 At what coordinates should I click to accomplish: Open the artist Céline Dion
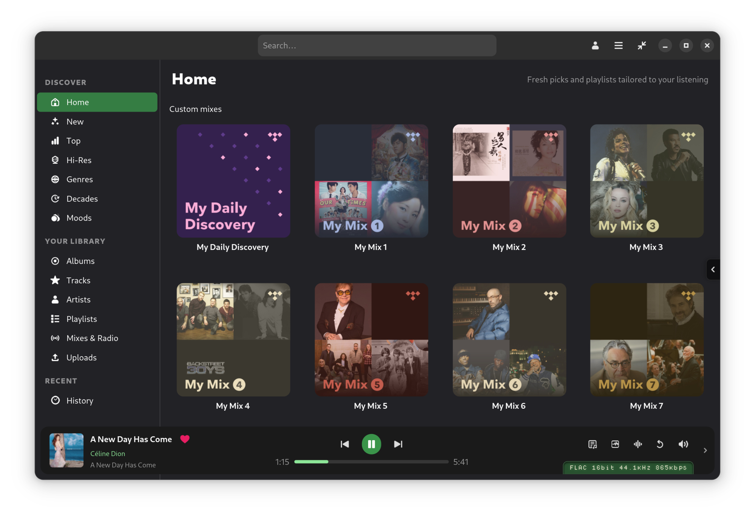(108, 453)
